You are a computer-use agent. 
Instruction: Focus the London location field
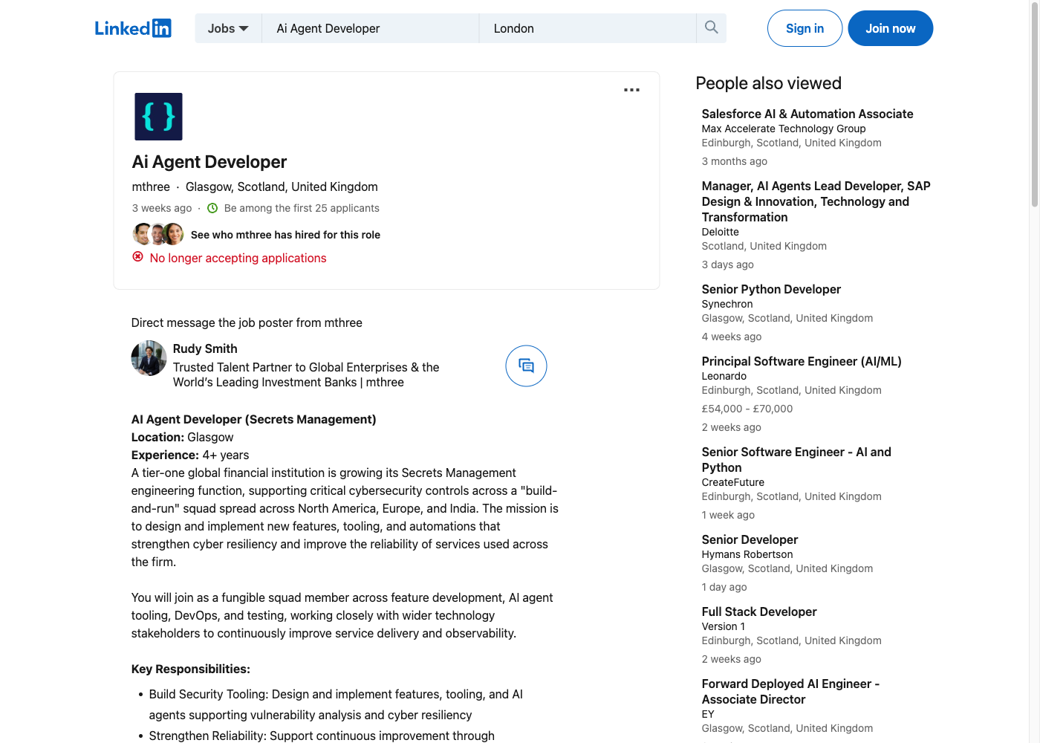click(588, 28)
